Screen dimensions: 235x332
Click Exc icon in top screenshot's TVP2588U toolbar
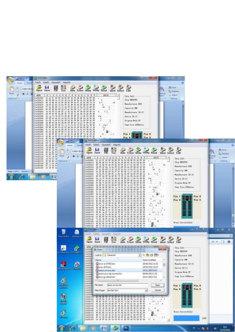click(63, 88)
